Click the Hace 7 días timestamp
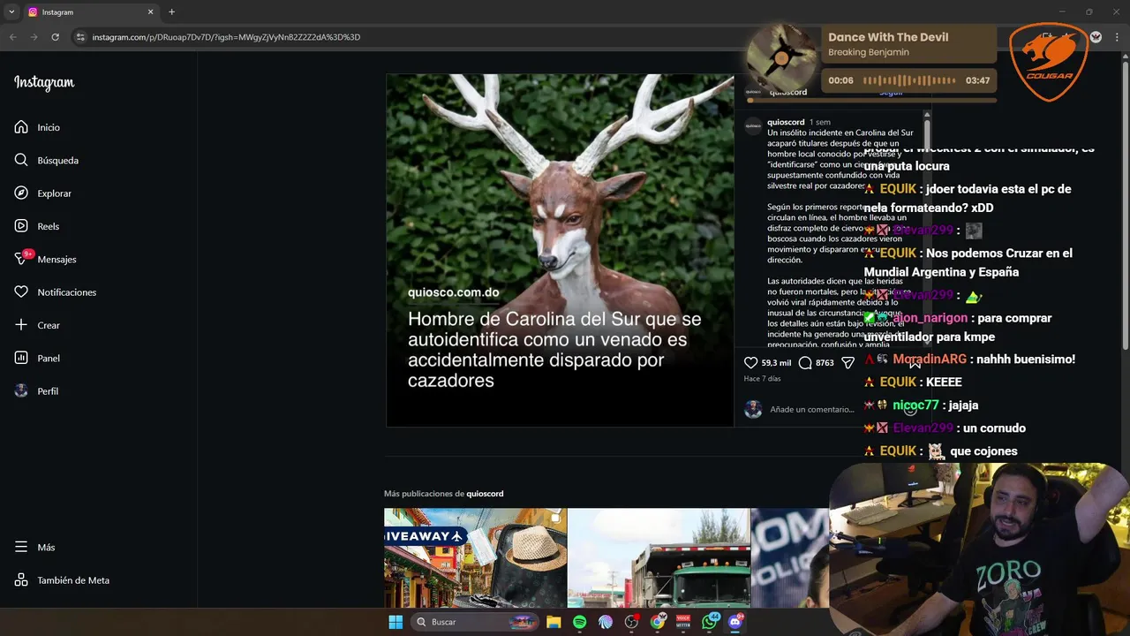 pos(762,378)
